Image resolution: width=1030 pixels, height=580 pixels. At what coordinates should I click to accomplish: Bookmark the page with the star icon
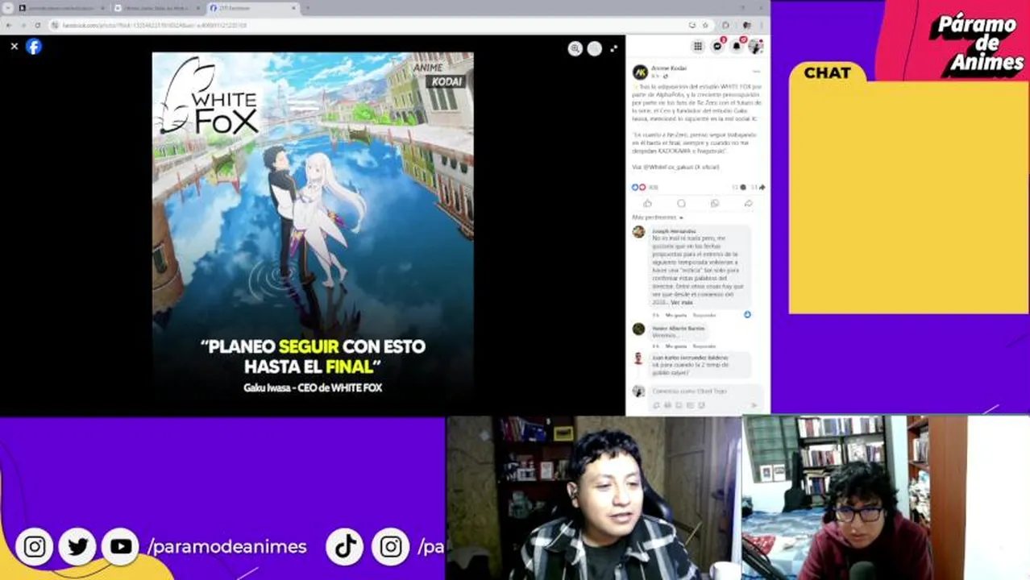(x=705, y=25)
